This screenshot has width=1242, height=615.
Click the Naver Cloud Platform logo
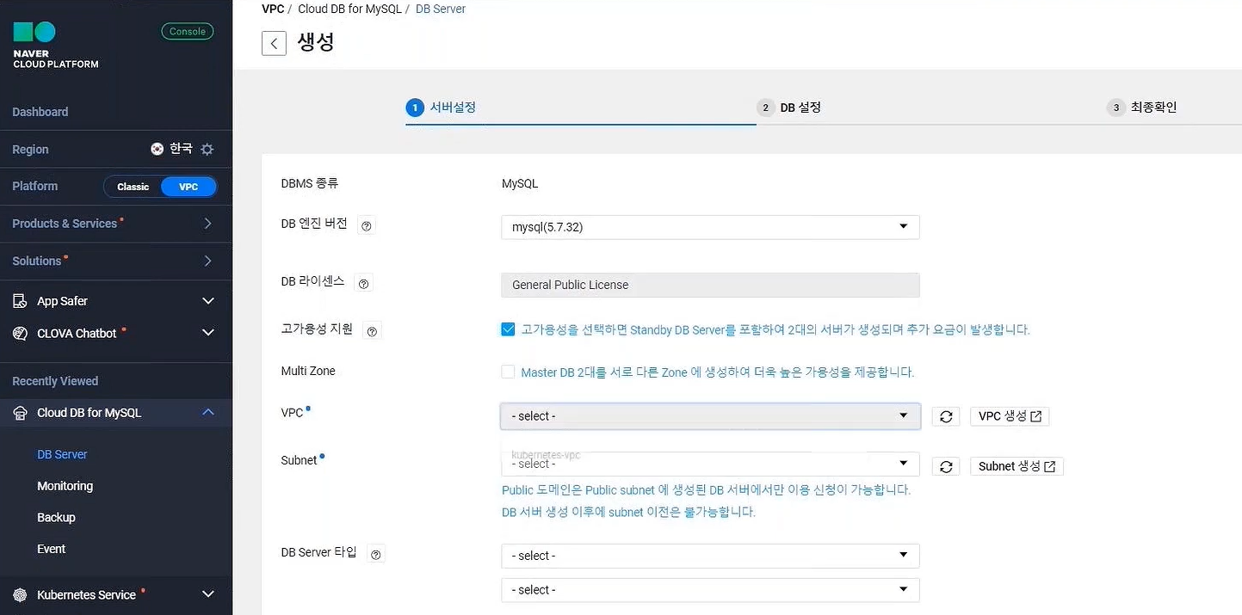pos(56,46)
